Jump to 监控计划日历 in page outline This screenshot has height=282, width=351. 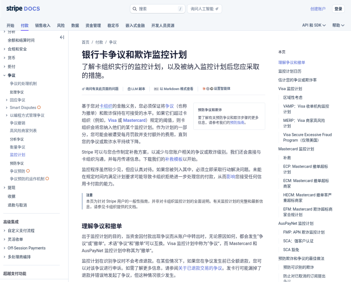(290, 71)
